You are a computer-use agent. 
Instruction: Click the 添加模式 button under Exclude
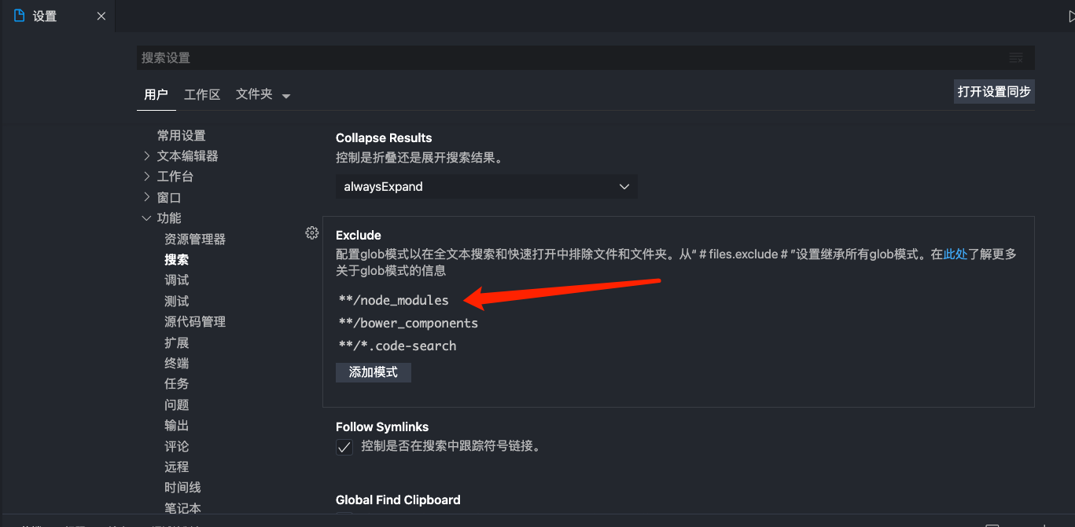pos(373,372)
